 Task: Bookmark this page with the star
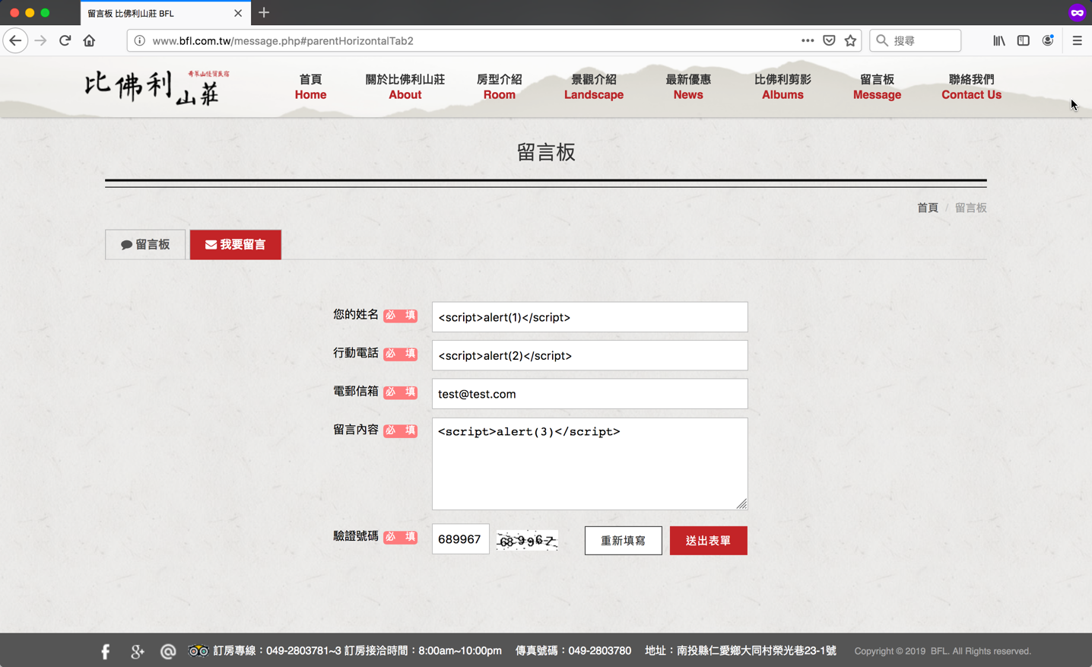click(x=850, y=40)
